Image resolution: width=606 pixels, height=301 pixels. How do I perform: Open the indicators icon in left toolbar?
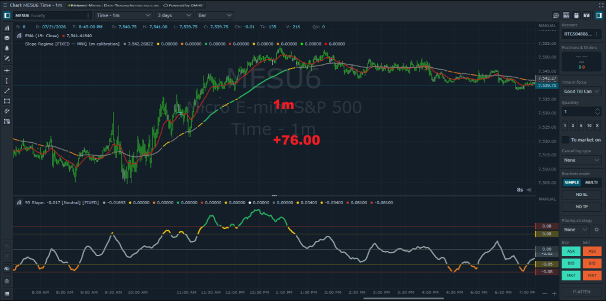coord(7,28)
